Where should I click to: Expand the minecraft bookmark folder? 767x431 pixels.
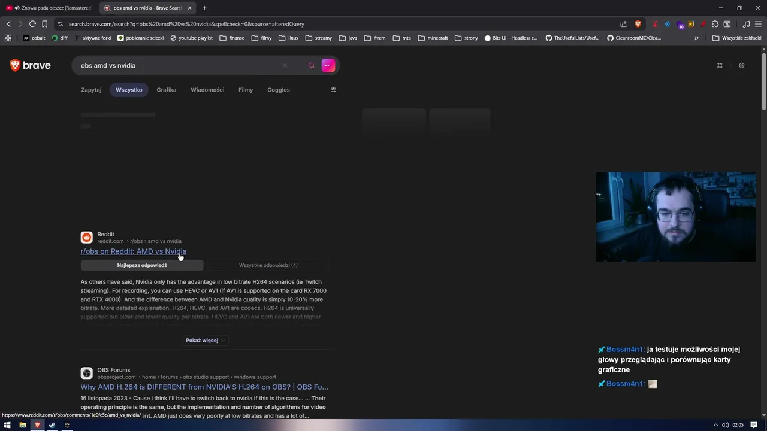click(433, 38)
